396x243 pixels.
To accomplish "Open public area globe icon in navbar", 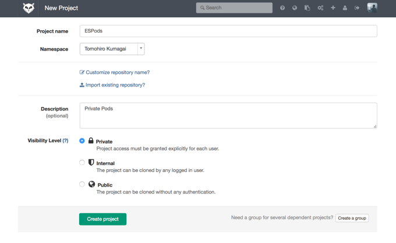I will [x=295, y=8].
